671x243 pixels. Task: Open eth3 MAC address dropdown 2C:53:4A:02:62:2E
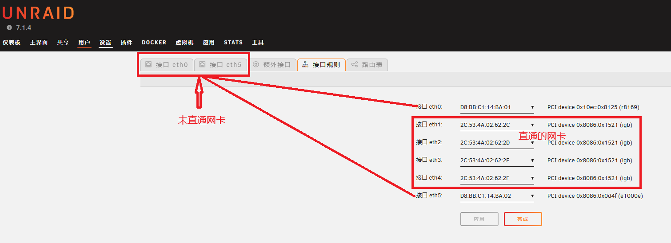497,161
